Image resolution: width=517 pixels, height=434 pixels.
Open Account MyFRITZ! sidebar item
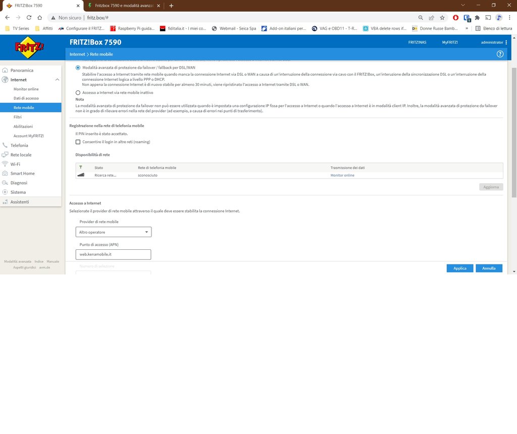(x=29, y=136)
